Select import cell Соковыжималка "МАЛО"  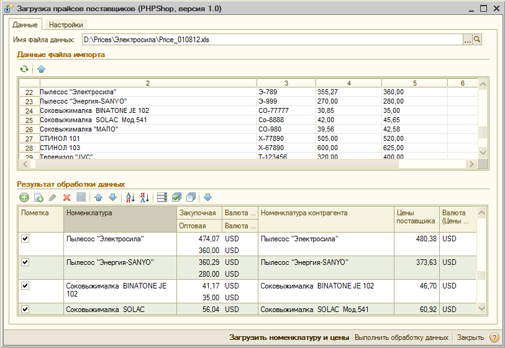(148, 129)
